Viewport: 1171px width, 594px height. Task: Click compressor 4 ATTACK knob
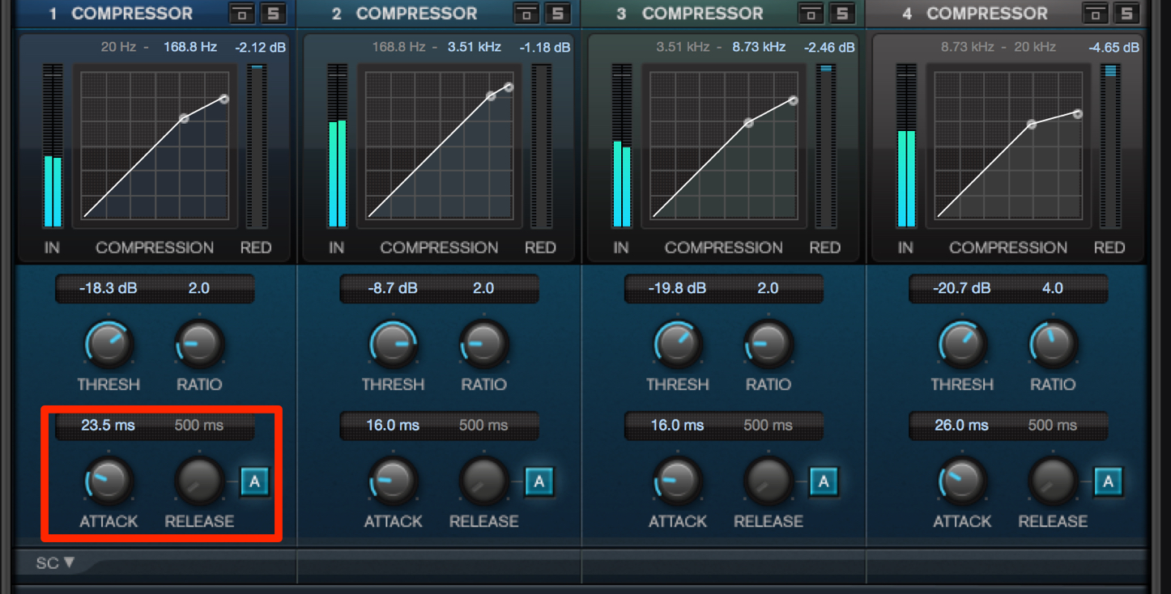click(963, 481)
